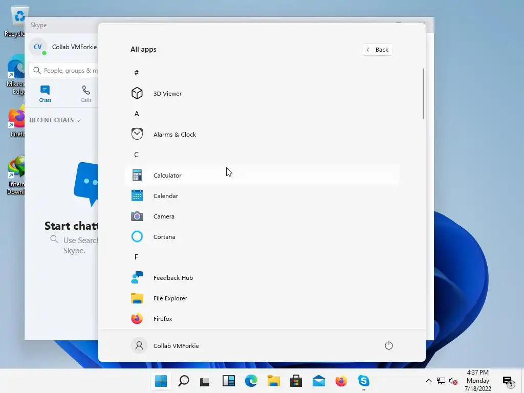Image resolution: width=524 pixels, height=393 pixels.
Task: Click the 'Collab VMForkie' name in Start menu
Action: [176, 346]
